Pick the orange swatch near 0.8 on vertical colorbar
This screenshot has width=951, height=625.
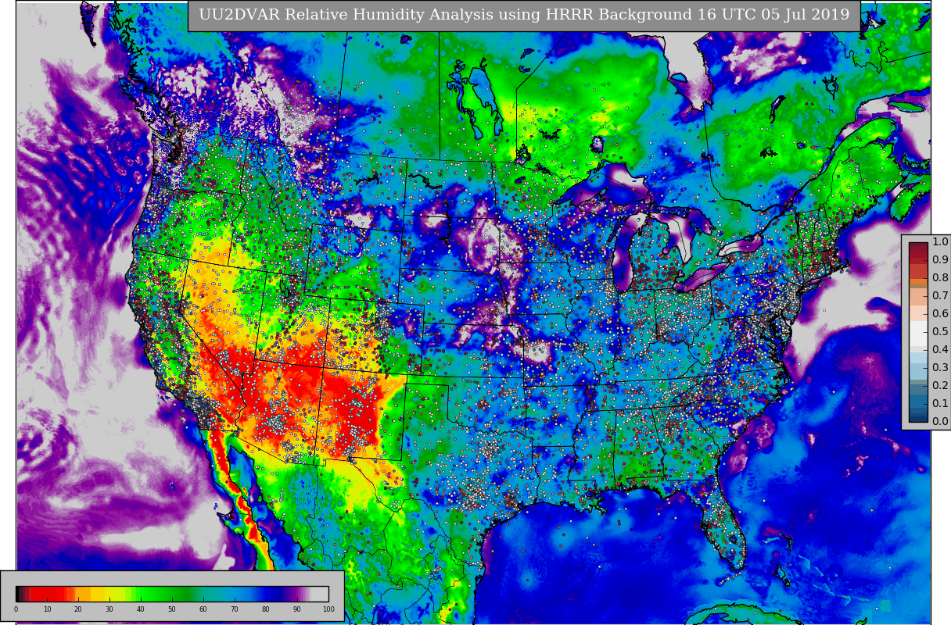[918, 281]
